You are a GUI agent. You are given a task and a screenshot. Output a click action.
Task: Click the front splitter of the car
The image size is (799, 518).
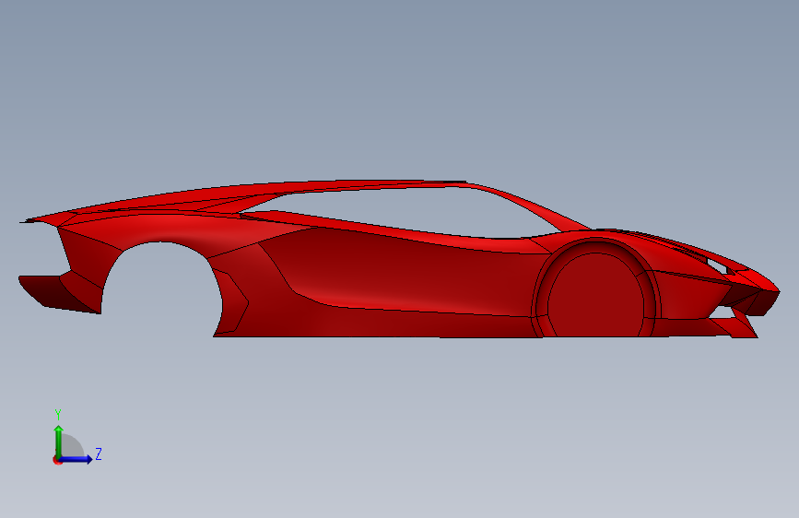(734, 327)
